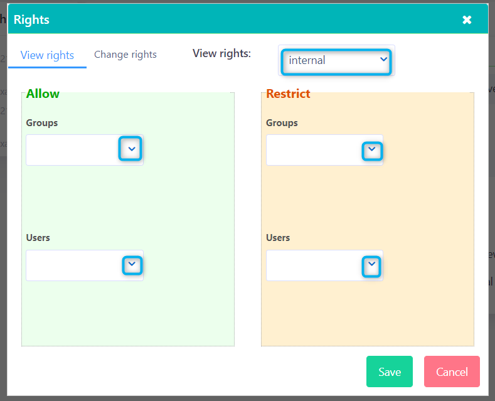The width and height of the screenshot is (495, 401).
Task: Click the 'View rights:' label text
Action: (221, 53)
